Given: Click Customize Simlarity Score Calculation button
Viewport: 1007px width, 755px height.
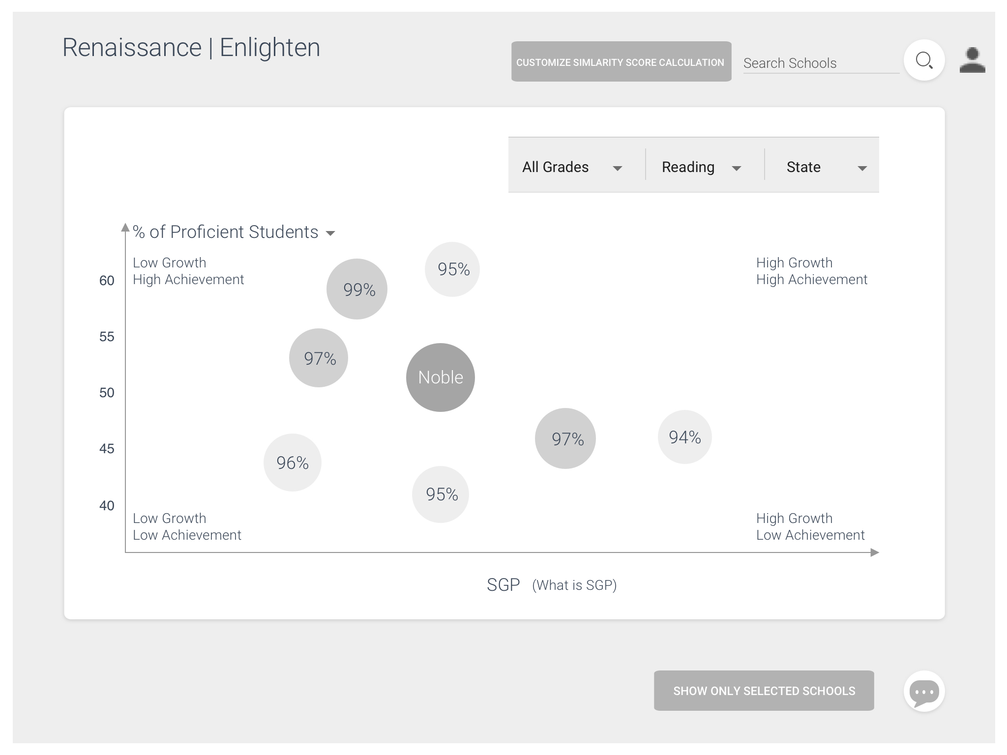Looking at the screenshot, I should point(622,61).
